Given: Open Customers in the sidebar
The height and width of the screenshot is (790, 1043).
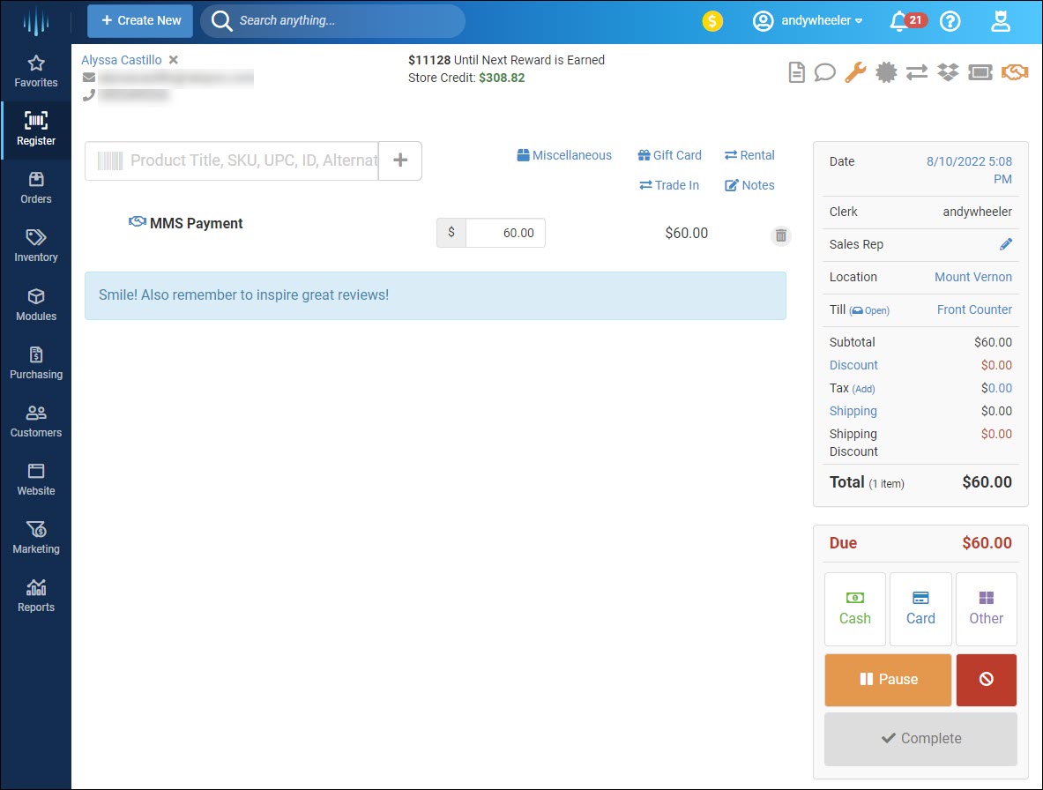Looking at the screenshot, I should (36, 421).
